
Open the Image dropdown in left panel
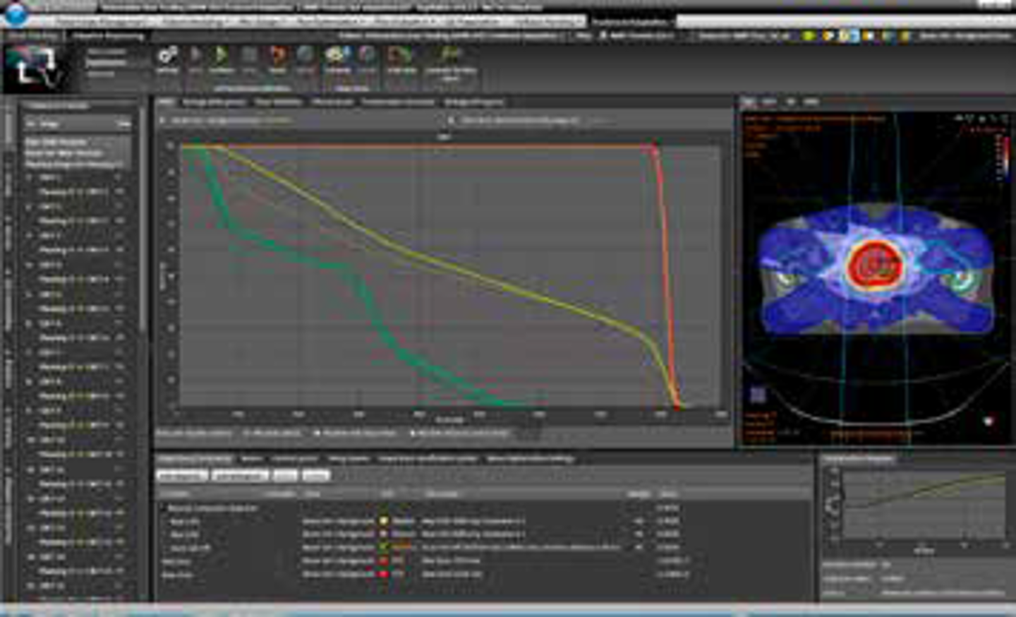click(78, 124)
